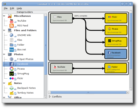Select the Facebook row in the tree
This screenshot has width=139, height=109.
pos(23,64)
